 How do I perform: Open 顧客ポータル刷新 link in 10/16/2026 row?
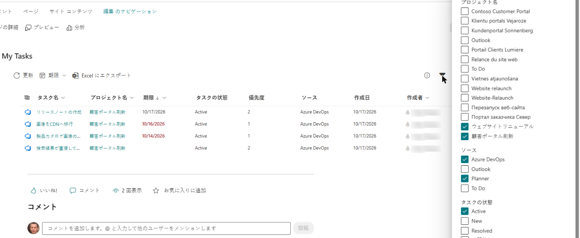pos(107,124)
